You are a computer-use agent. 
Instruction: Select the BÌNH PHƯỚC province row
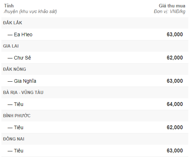(95, 116)
